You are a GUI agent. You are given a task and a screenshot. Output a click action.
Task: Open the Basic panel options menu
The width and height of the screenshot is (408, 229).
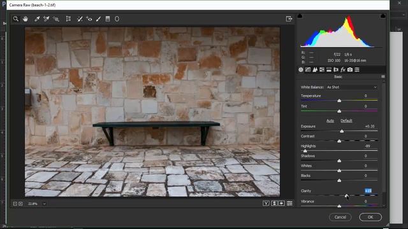coord(383,76)
